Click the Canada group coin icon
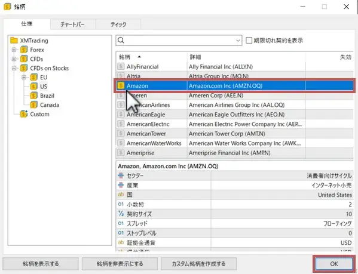 point(34,105)
